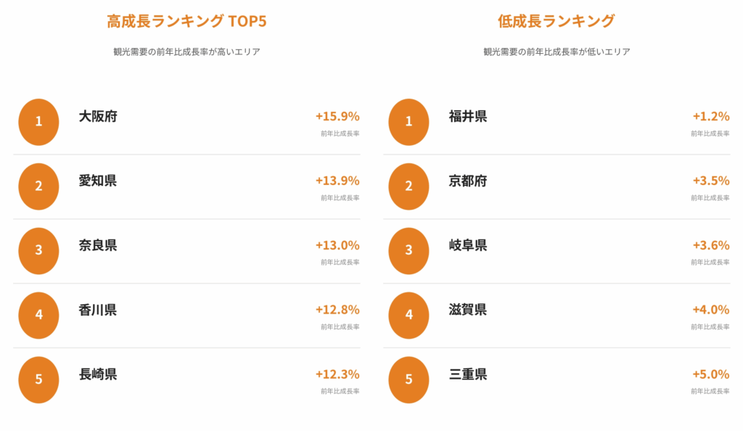The width and height of the screenshot is (743, 431).
Task: Open the 愛知県 ranking entry
Action: [x=186, y=186]
